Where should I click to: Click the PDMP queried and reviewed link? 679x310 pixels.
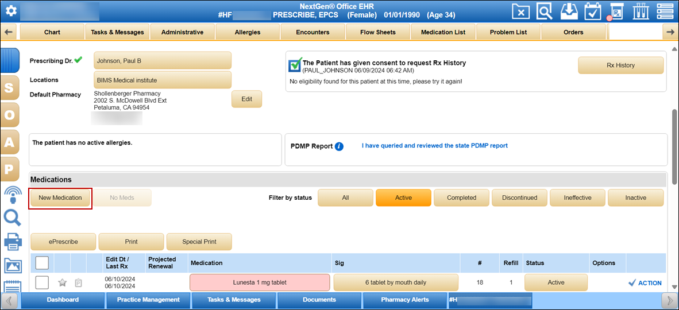point(434,146)
